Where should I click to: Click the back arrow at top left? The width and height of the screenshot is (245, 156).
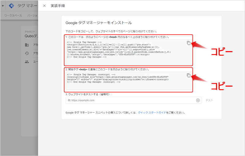[x=3, y=6]
